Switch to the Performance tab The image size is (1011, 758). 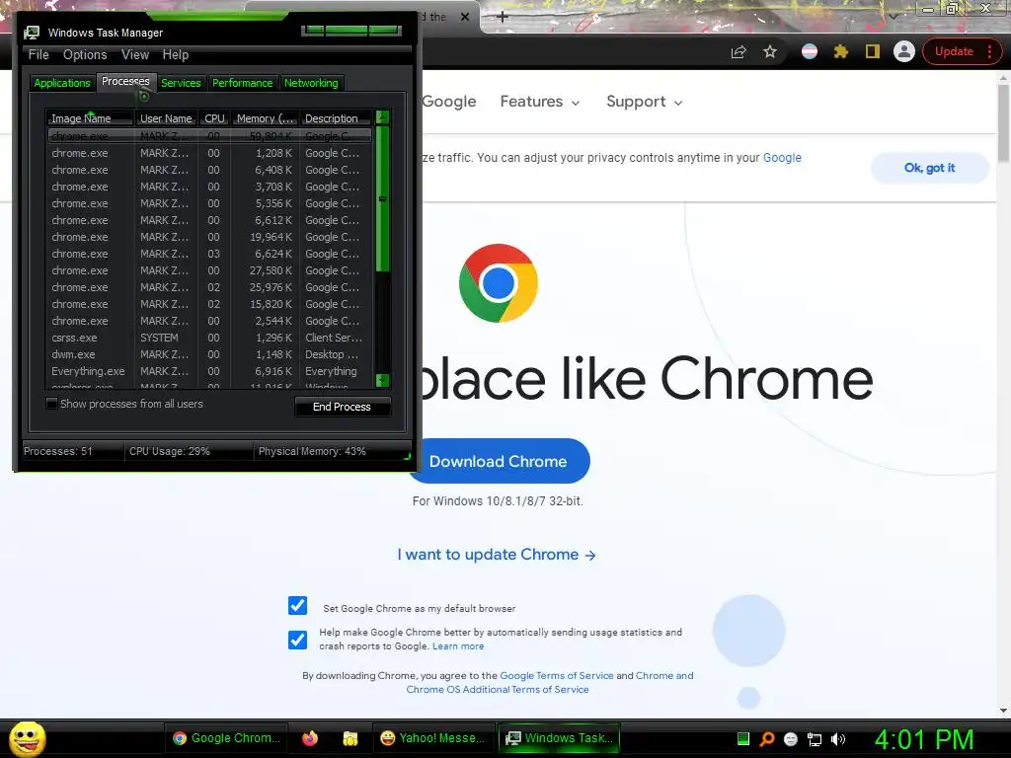tap(243, 83)
